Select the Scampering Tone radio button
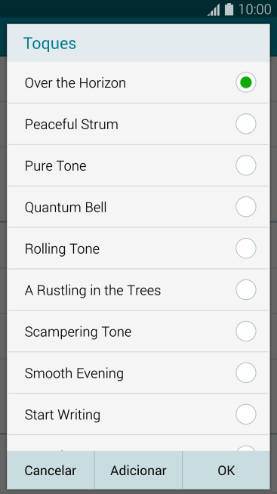Screen dimensions: 277x494 point(246,332)
